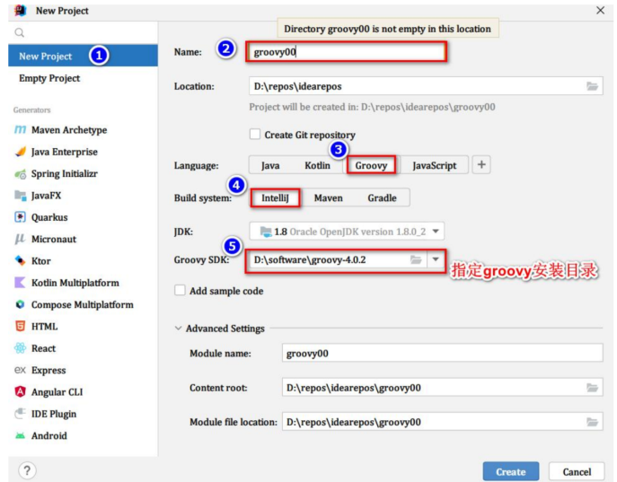Click the Create button
Screen dimensions: 617x482
(x=511, y=471)
